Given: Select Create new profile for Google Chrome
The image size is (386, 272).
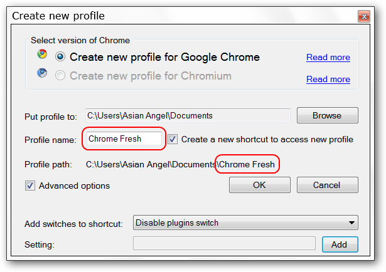Looking at the screenshot, I should [x=60, y=57].
